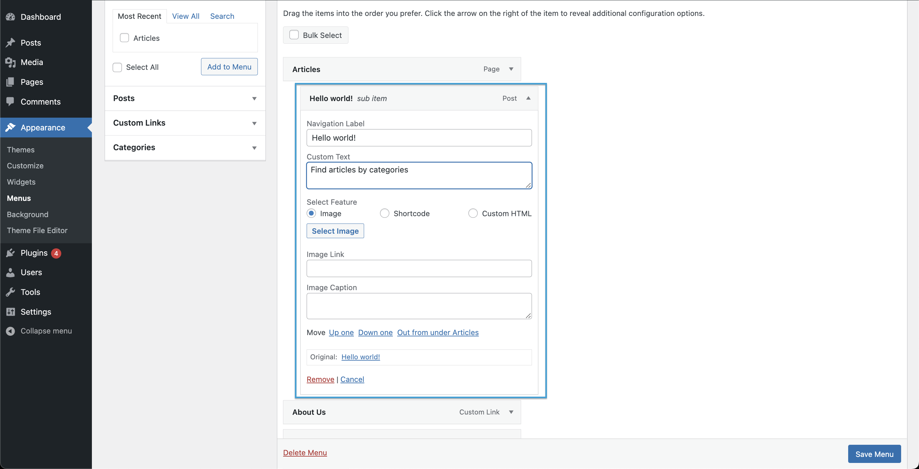Click Out from under Articles link
919x469 pixels.
(x=438, y=333)
